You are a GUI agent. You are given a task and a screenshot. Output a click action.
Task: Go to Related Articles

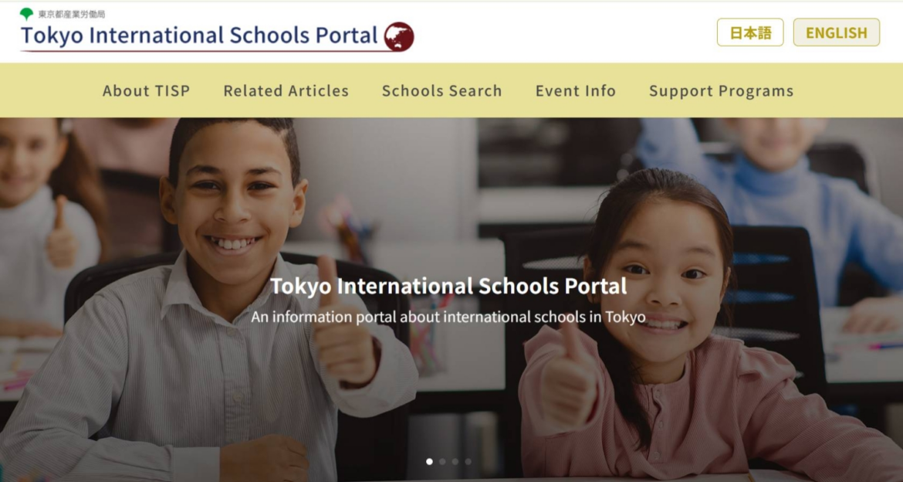tap(286, 90)
